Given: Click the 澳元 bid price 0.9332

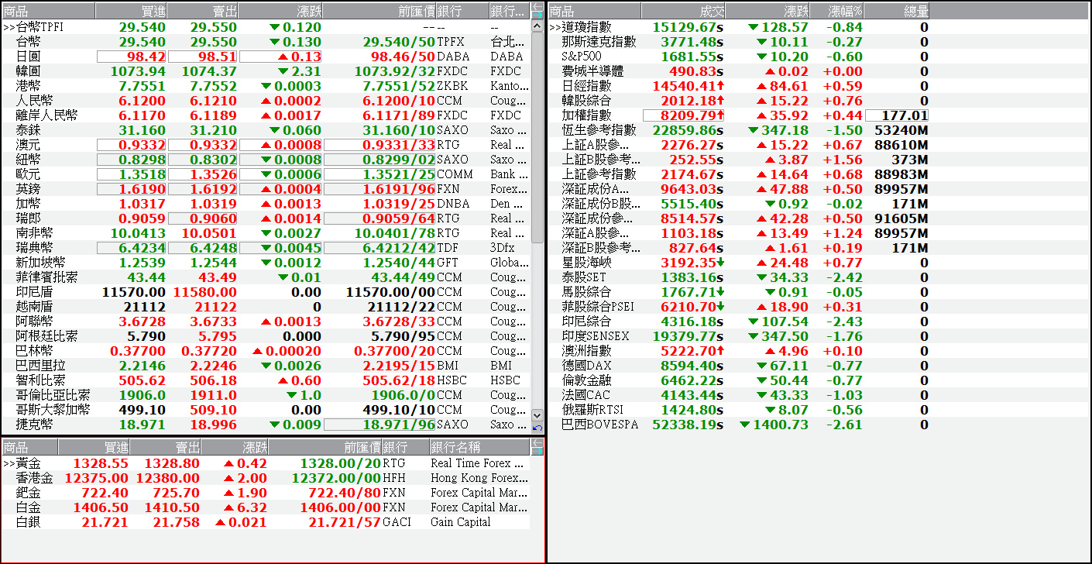Looking at the screenshot, I should pyautogui.click(x=132, y=145).
